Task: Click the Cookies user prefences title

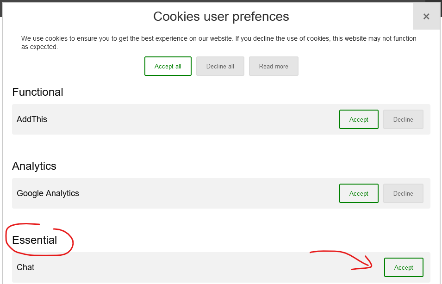Action: (221, 16)
